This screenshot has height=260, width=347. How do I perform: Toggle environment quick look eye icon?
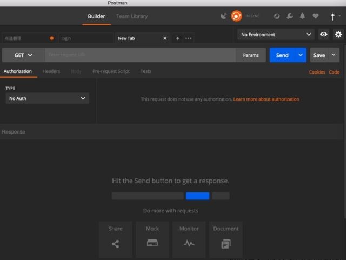click(324, 34)
